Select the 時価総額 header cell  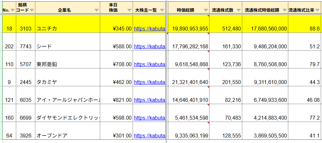coord(188,8)
